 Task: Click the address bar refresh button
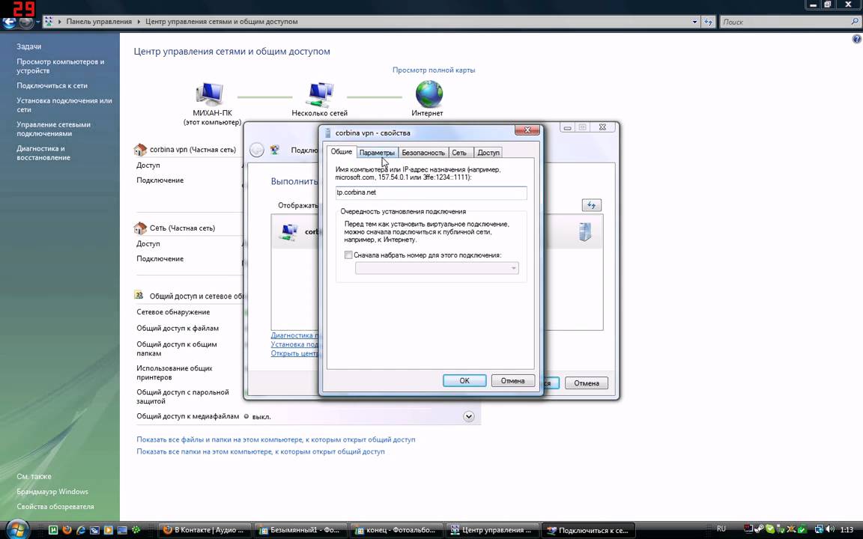[709, 22]
